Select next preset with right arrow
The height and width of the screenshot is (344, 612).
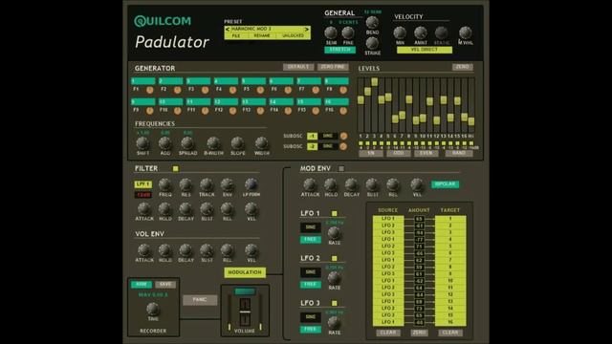coord(307,30)
